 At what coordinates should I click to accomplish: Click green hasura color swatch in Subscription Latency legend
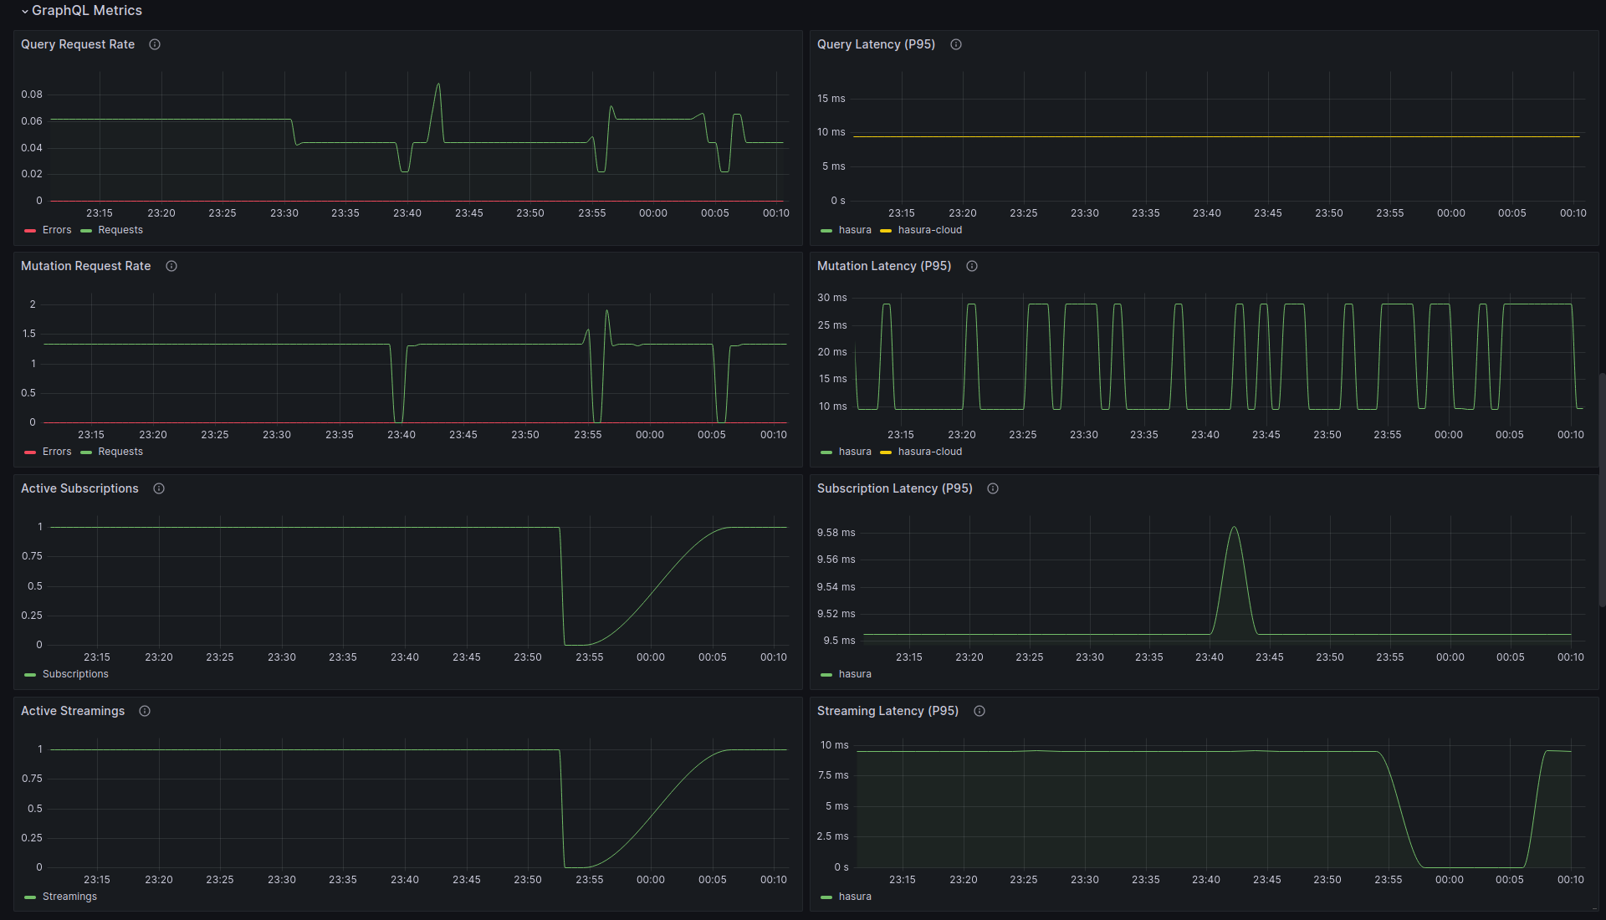click(x=826, y=674)
